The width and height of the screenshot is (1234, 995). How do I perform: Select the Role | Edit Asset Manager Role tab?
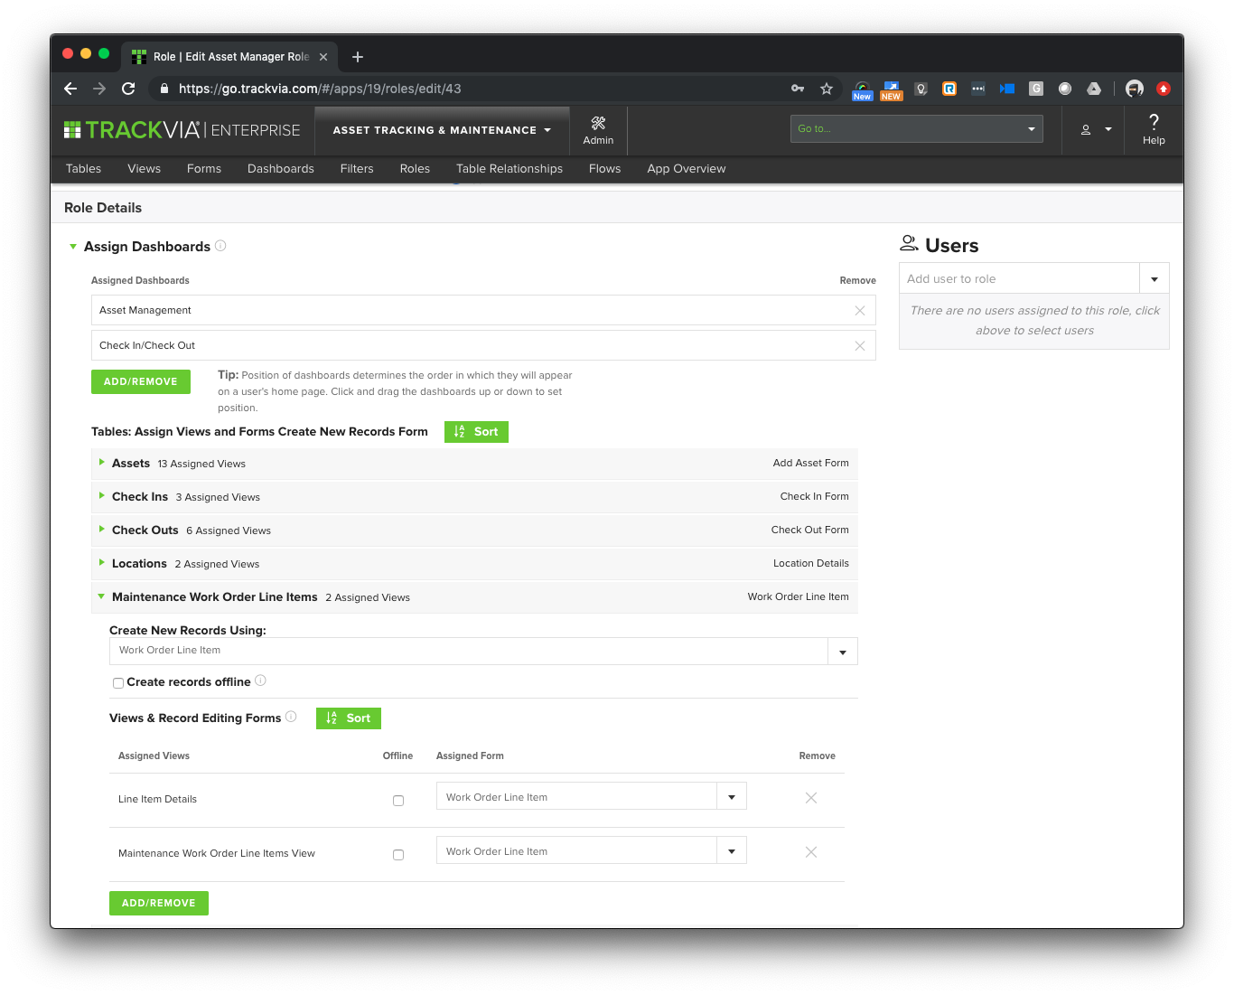tap(231, 57)
